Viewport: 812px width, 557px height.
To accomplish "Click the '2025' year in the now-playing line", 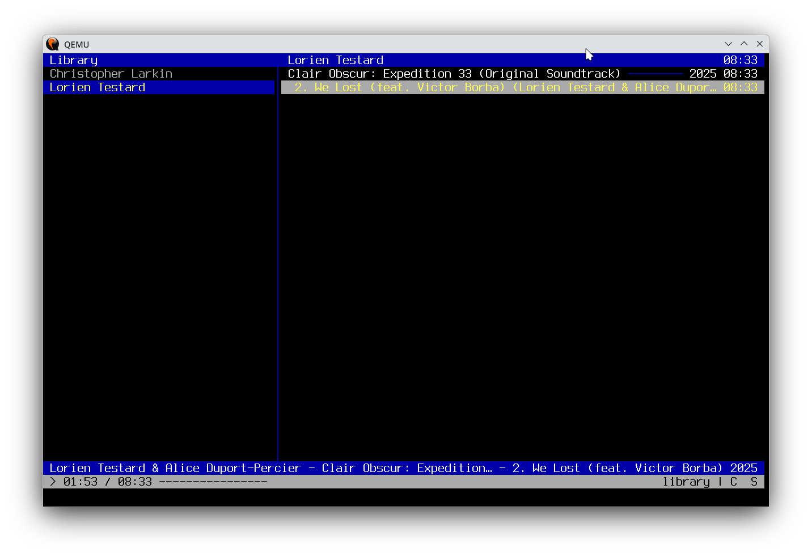I will point(744,468).
